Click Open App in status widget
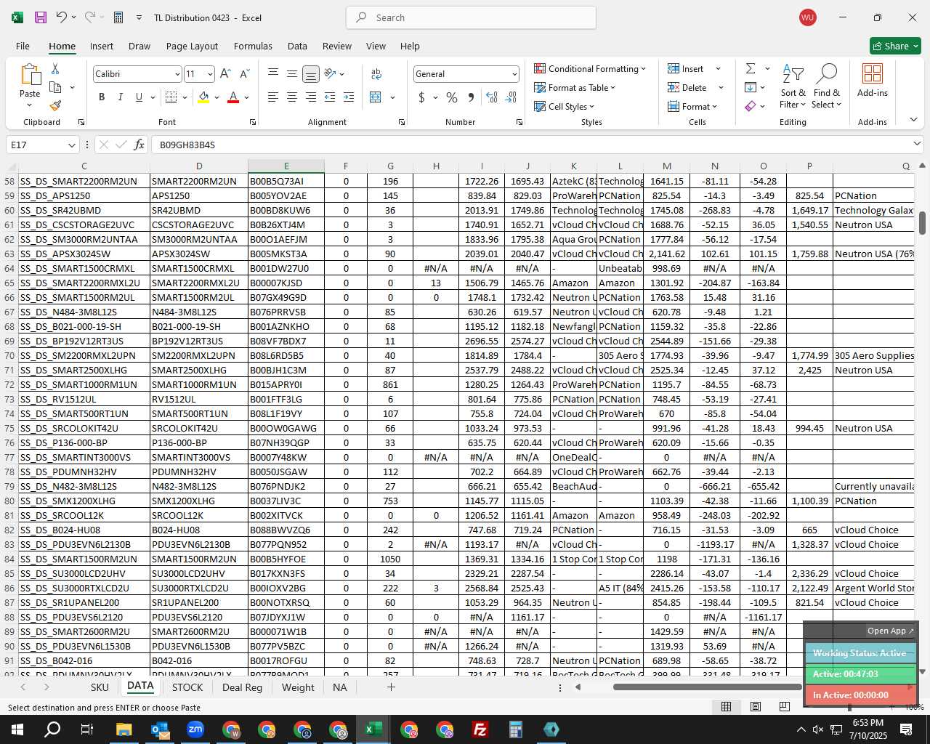 coord(891,631)
